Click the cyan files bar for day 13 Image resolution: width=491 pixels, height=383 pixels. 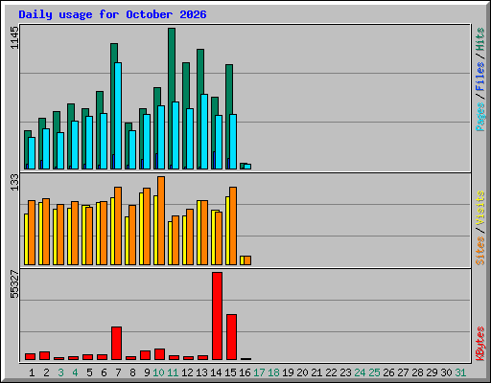point(204,131)
